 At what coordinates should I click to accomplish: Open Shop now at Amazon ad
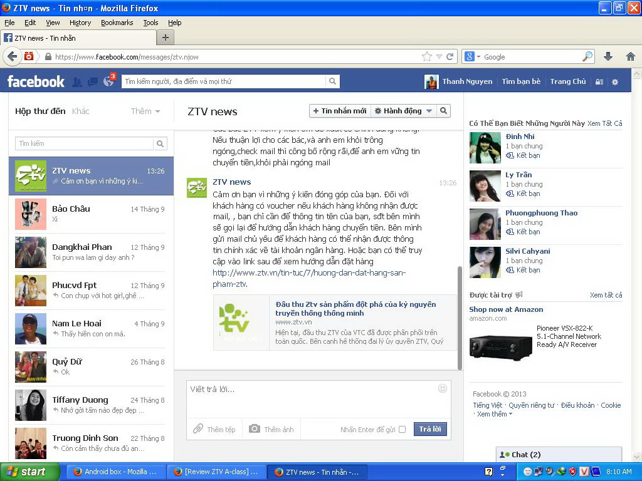click(x=506, y=309)
